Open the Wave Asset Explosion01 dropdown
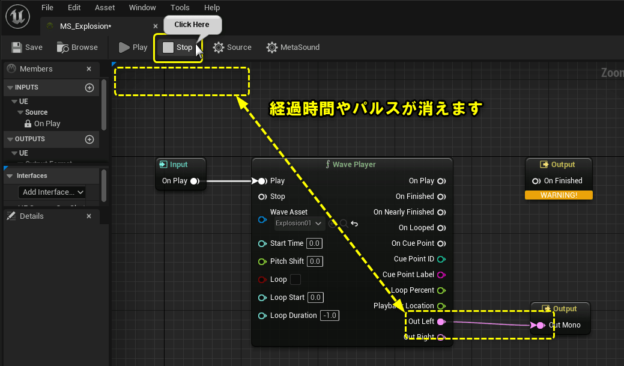 (x=298, y=223)
